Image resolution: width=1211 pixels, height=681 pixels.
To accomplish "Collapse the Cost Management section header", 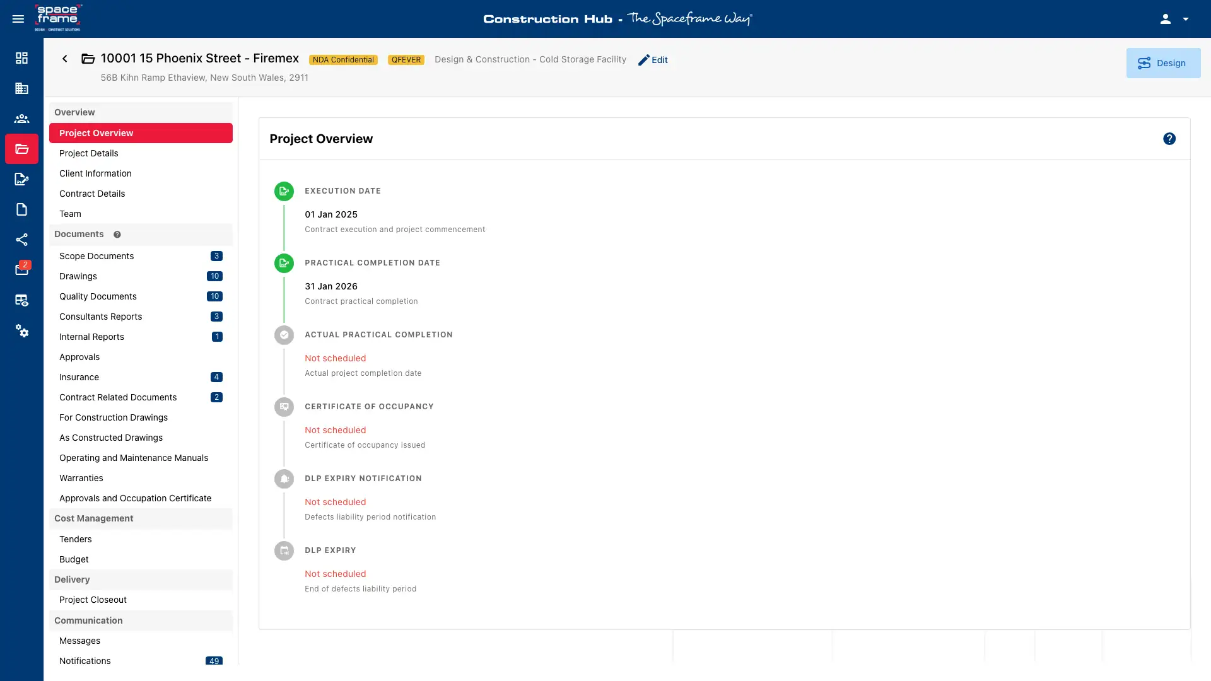I will pos(141,518).
